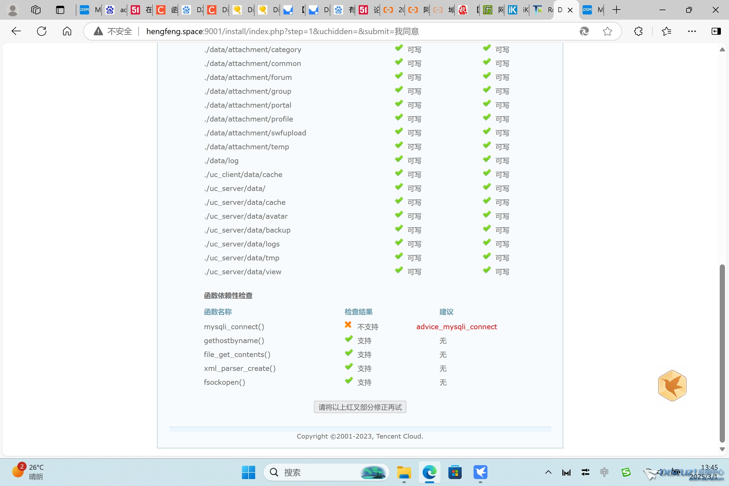
Task: Open Edge settings and more menu
Action: click(x=691, y=31)
